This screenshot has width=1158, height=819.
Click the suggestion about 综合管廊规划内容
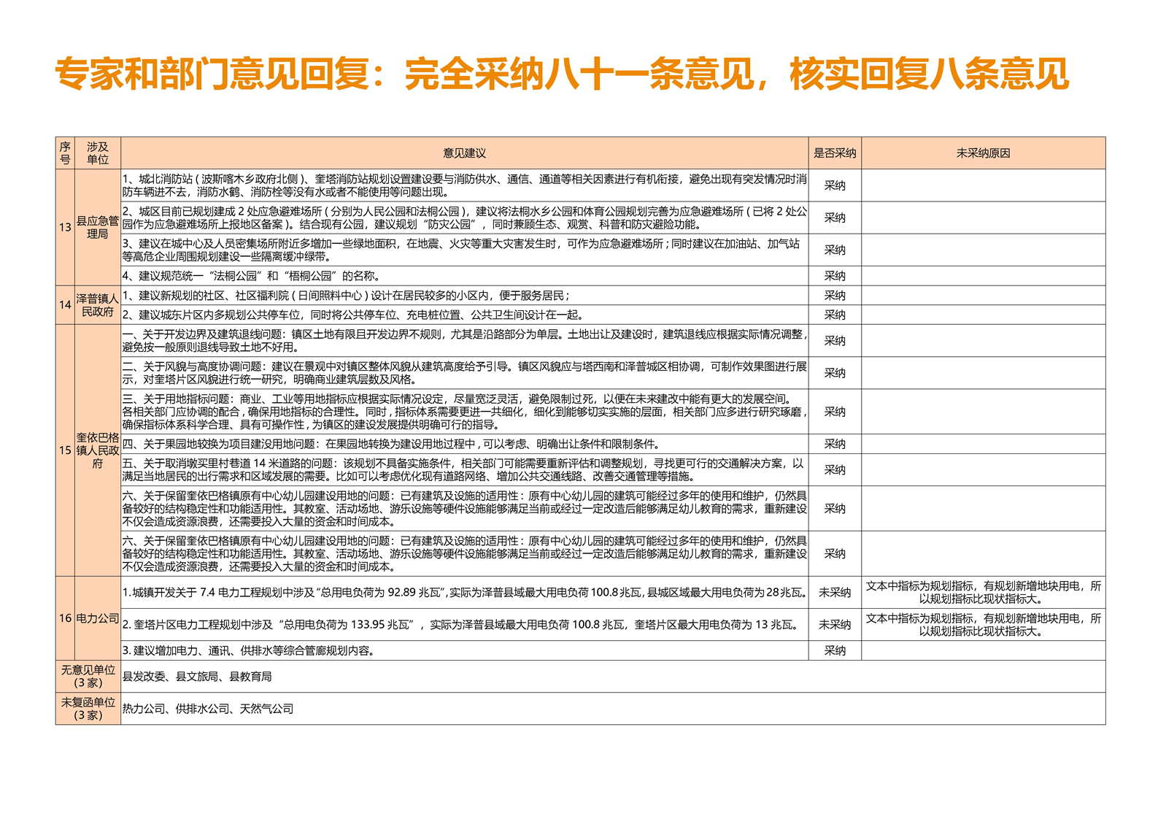[x=248, y=650]
